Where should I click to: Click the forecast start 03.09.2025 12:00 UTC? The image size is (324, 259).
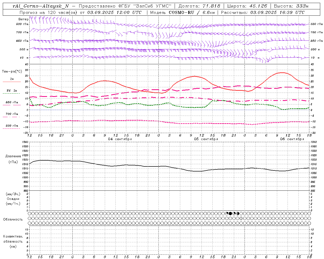tap(114, 12)
